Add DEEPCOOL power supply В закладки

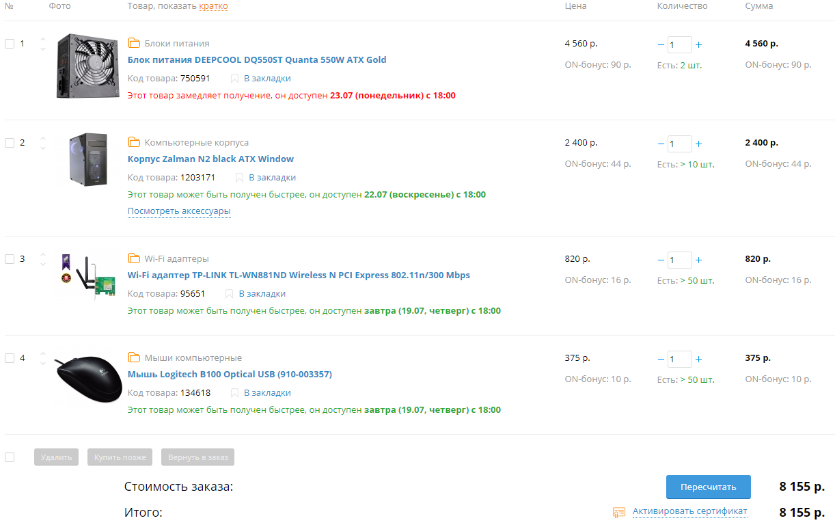[267, 78]
